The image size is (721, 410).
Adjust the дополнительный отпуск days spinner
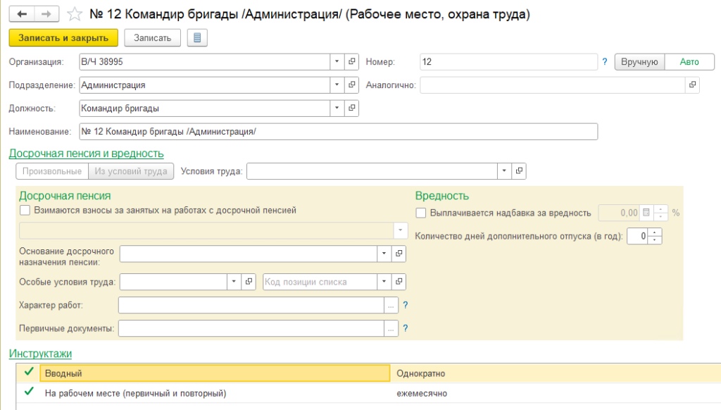(655, 236)
